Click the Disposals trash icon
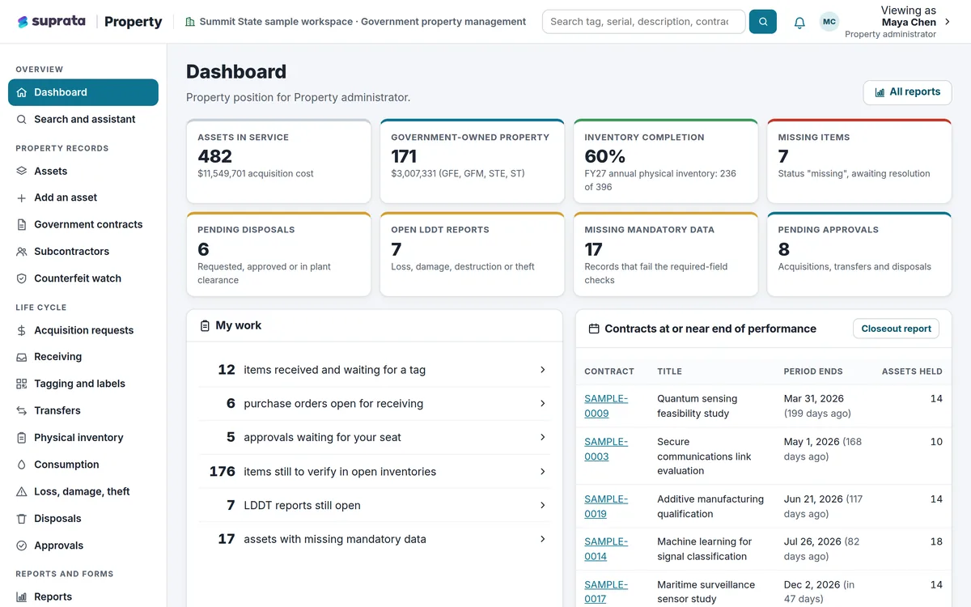The image size is (971, 607). point(22,519)
